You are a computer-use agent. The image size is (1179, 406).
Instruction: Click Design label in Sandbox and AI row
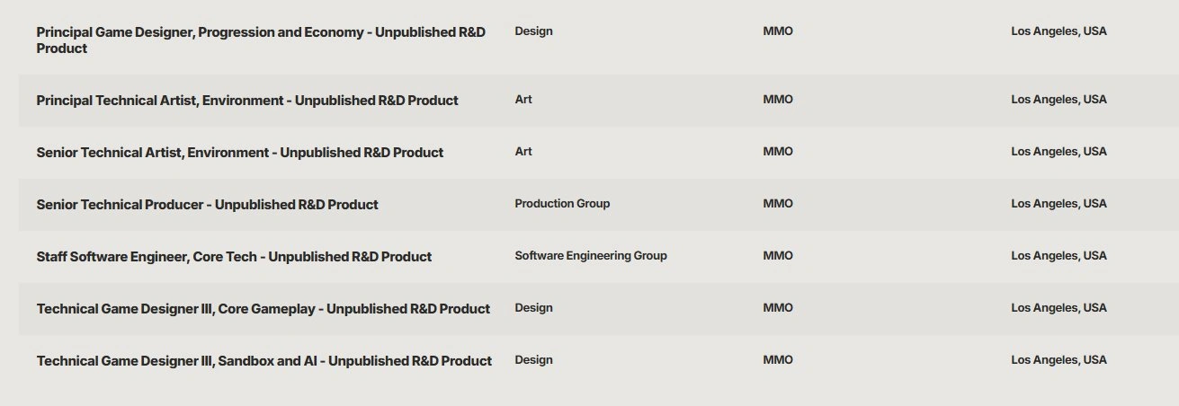(x=533, y=360)
